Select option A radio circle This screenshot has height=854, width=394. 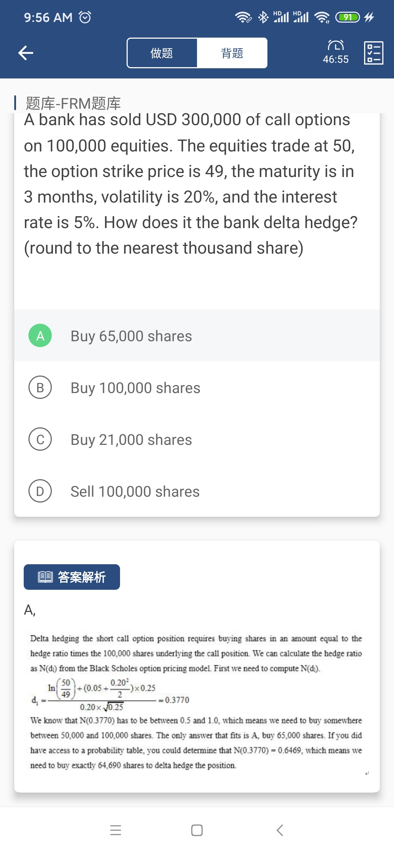click(x=40, y=335)
